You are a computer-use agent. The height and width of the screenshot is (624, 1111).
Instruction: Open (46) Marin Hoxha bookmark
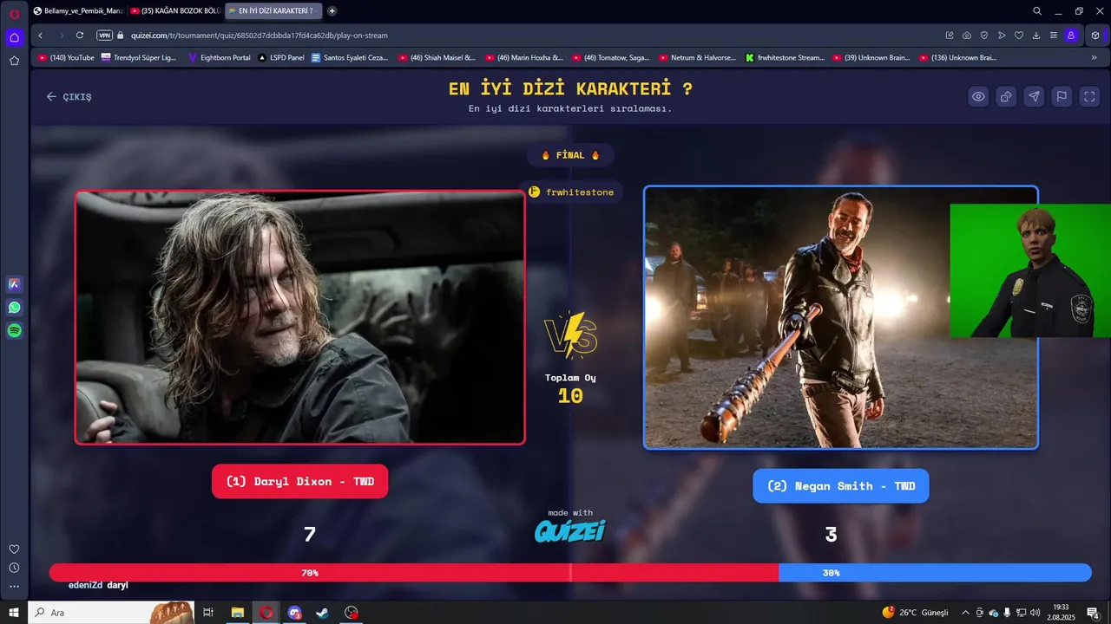(523, 58)
